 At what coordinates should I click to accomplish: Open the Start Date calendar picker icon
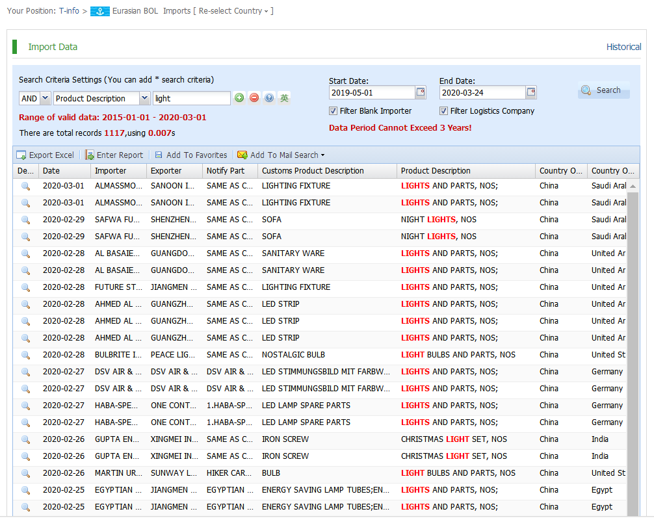point(421,92)
